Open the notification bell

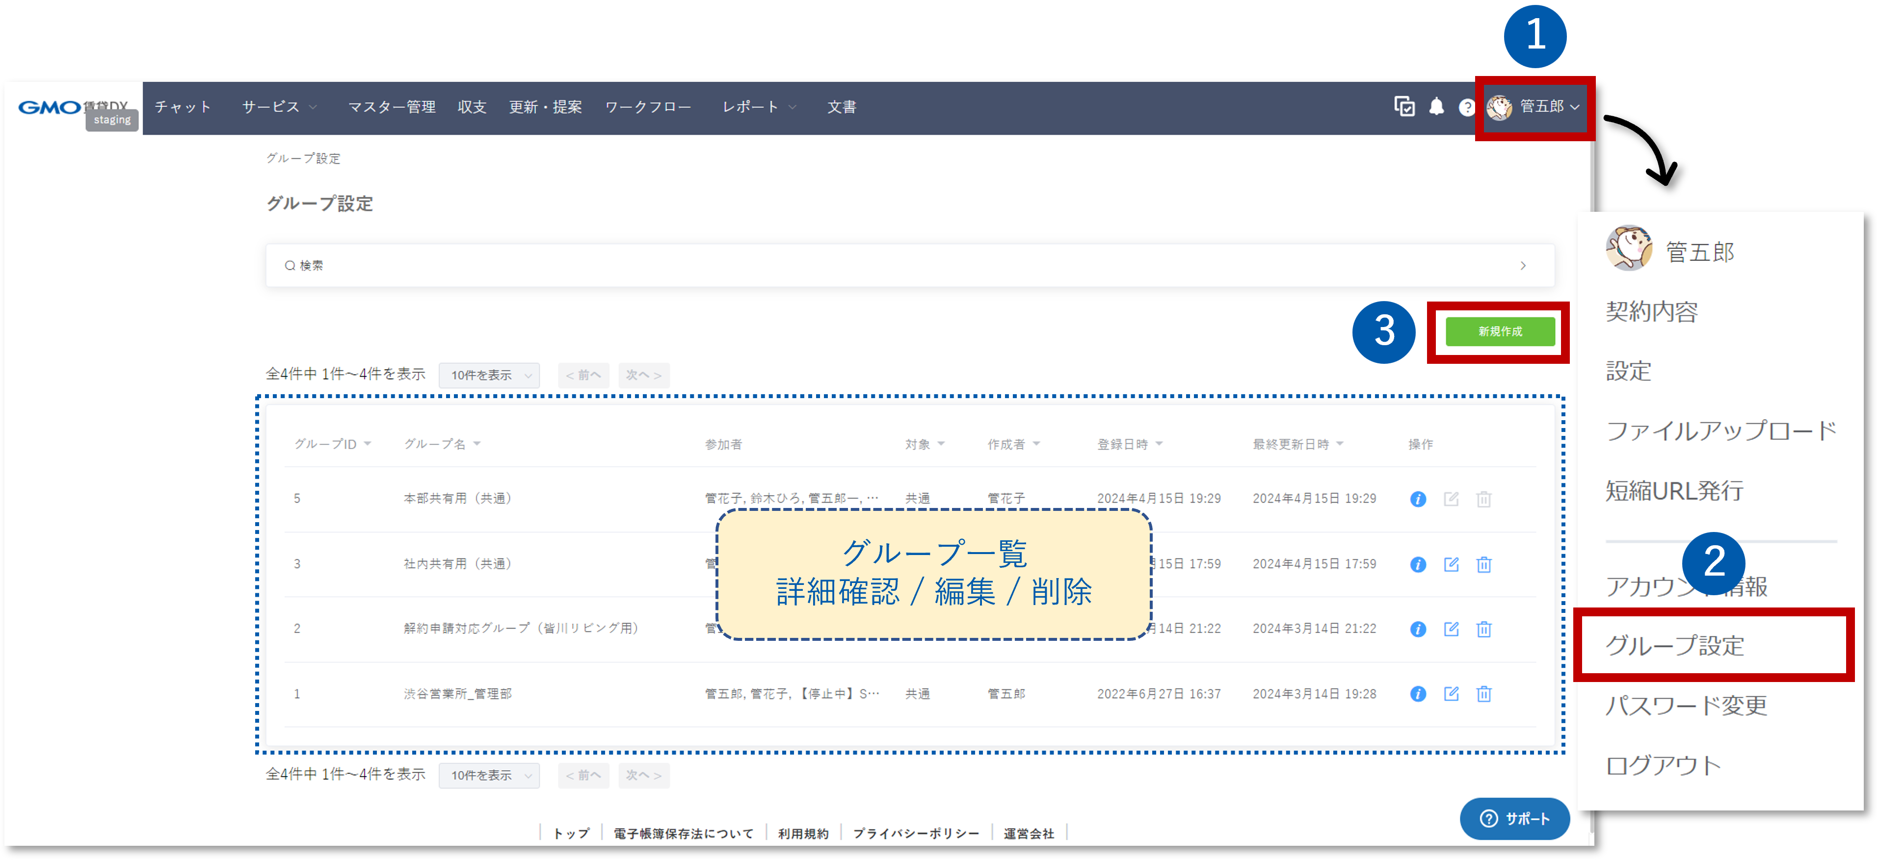(1436, 107)
